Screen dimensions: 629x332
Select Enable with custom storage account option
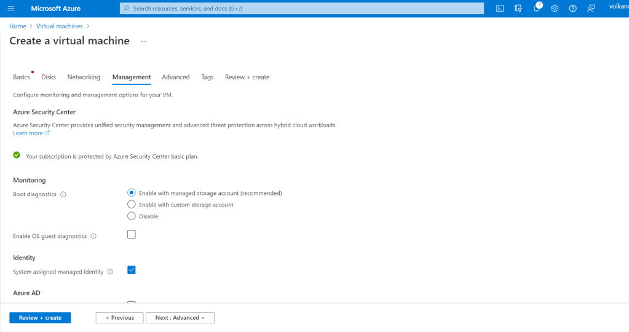click(132, 205)
